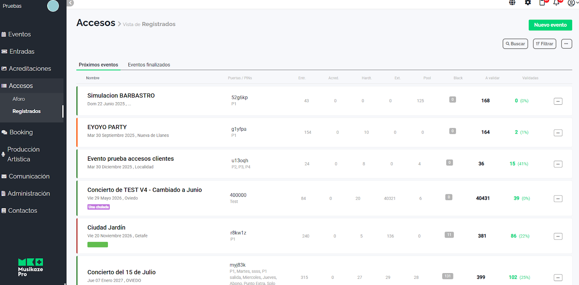The height and width of the screenshot is (285, 579).
Task: Click the Musikaze Pro logo
Action: point(31,267)
